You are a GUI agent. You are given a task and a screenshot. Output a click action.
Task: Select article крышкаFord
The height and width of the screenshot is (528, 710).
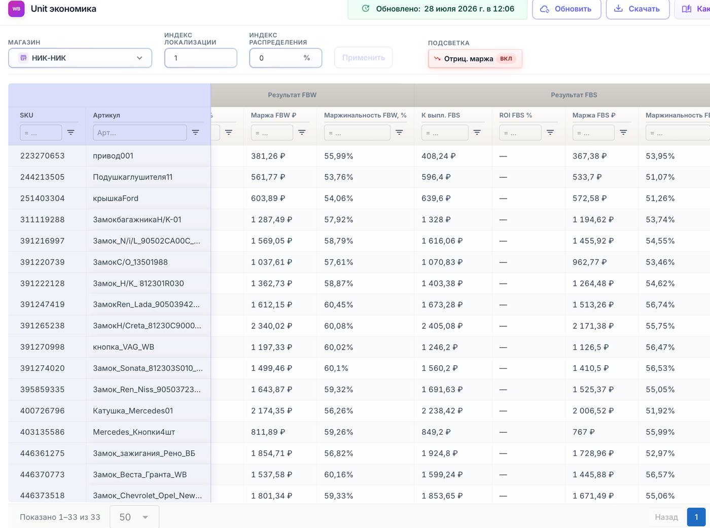click(116, 199)
